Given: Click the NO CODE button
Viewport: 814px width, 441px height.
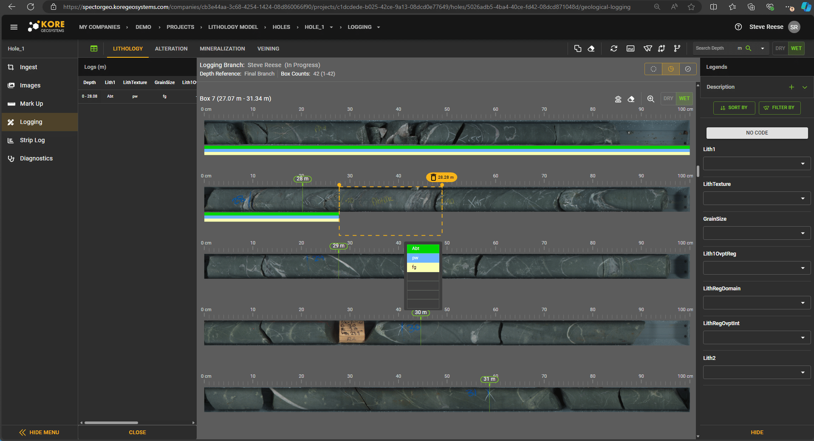Looking at the screenshot, I should [x=757, y=133].
